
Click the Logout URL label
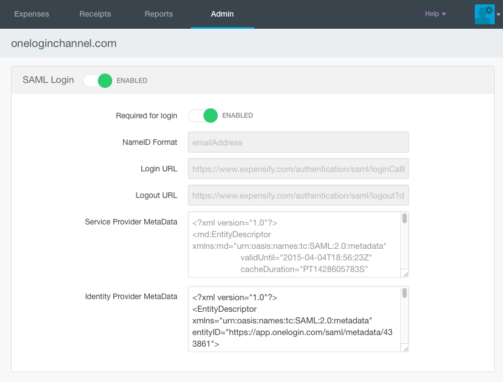tap(156, 195)
